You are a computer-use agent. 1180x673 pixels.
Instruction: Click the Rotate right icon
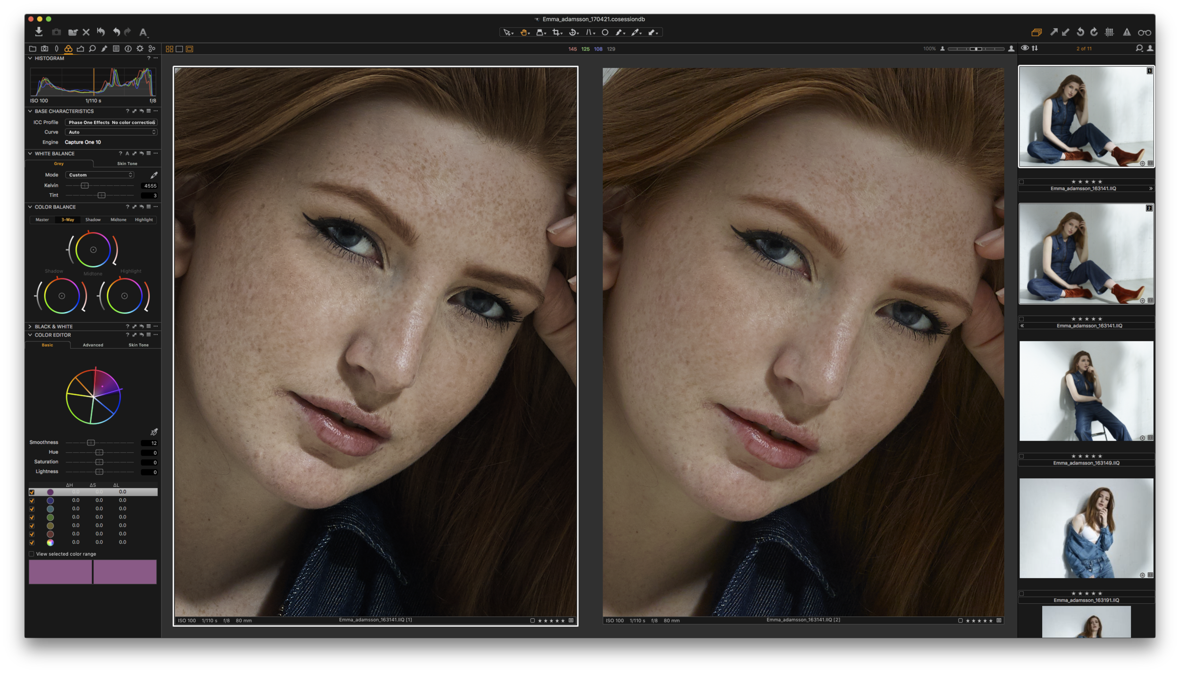1094,32
